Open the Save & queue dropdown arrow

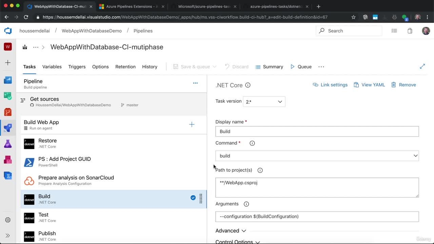[214, 67]
